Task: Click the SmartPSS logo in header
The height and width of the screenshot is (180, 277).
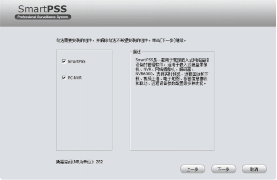Action: [x=42, y=9]
